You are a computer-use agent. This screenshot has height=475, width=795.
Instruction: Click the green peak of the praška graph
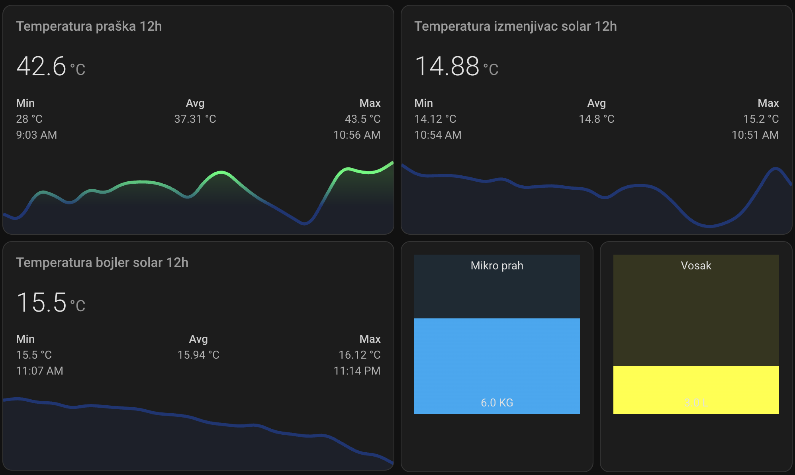(221, 172)
